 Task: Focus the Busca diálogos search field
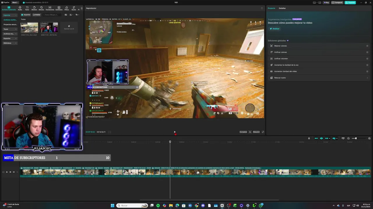[x=52, y=15]
